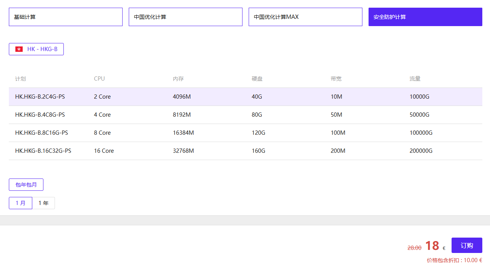Choose the HK.HKG-B.16C32G-PS plan
This screenshot has height=271, width=490.
coord(43,151)
